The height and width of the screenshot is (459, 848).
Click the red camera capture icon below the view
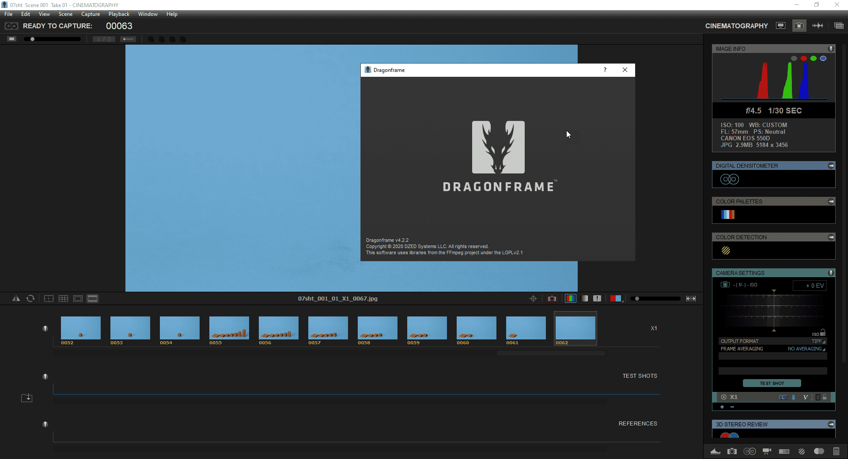[552, 299]
